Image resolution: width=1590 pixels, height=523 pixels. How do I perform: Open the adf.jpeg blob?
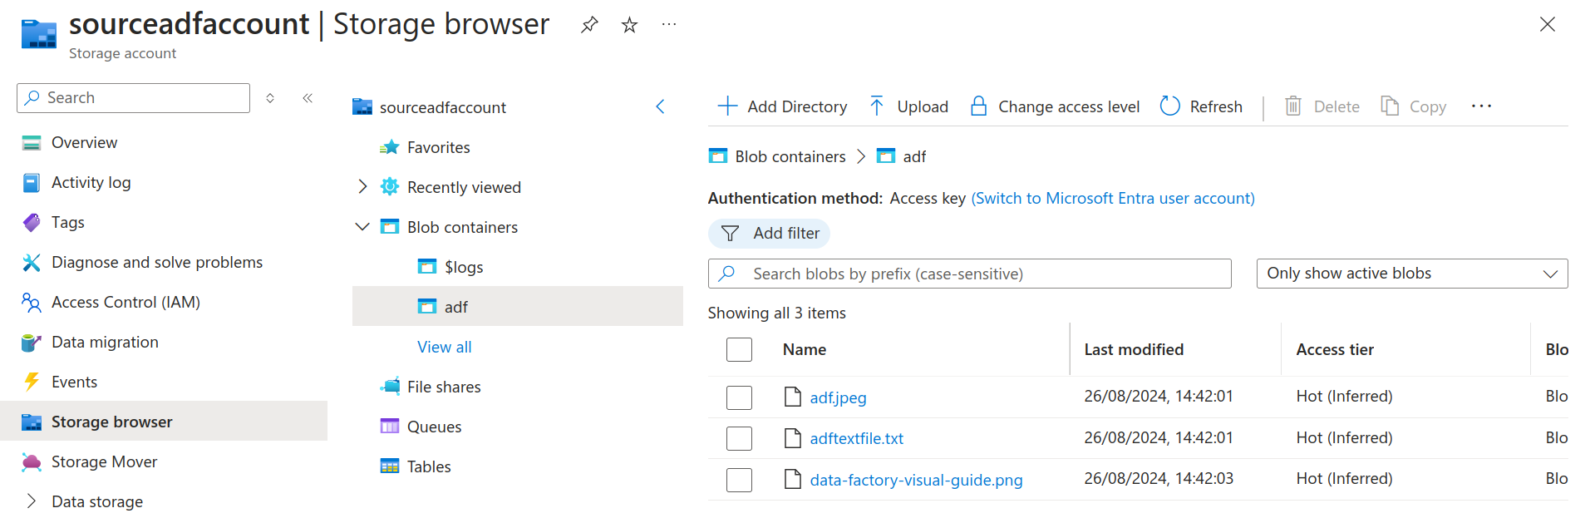pyautogui.click(x=838, y=397)
